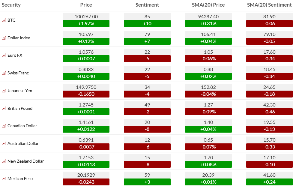Screen dimensions: 293x186
Task: Sort table by Security column header
Action: [x=11, y=5]
